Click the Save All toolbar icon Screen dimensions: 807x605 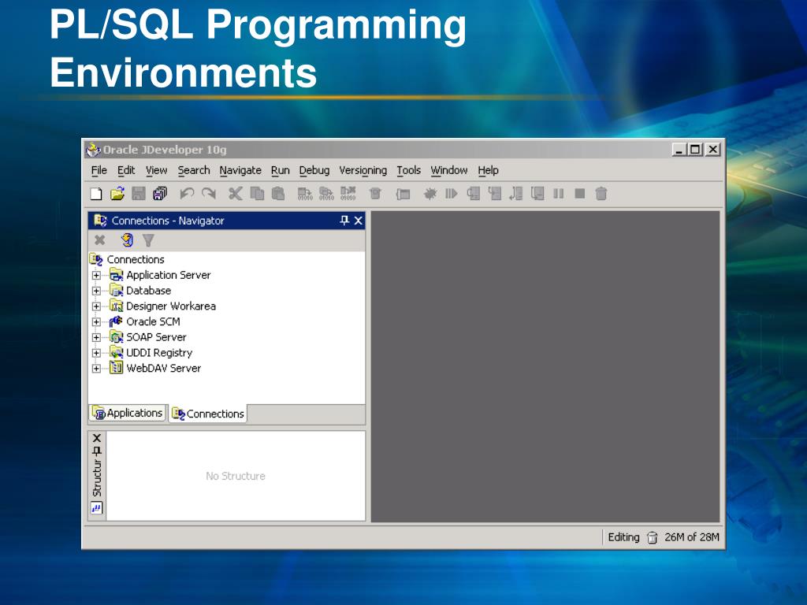point(160,194)
